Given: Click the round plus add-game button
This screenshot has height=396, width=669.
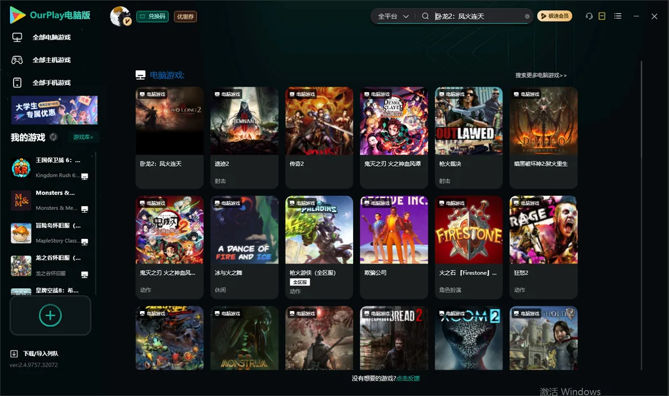Looking at the screenshot, I should 50,315.
